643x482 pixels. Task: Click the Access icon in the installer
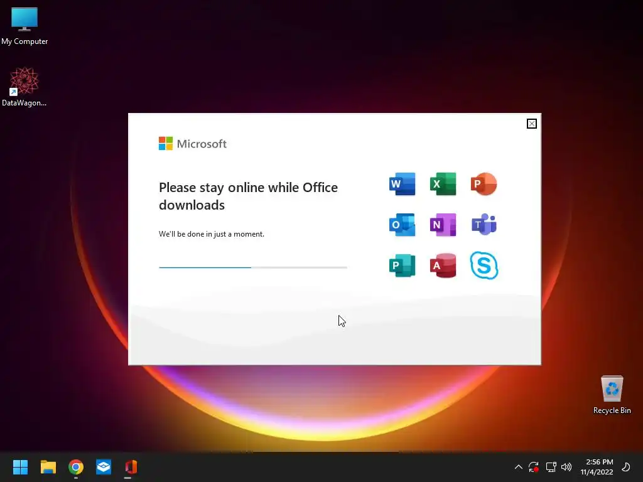tap(443, 265)
